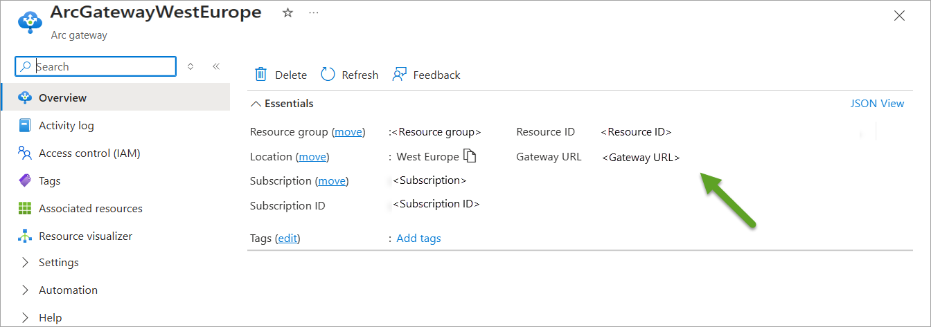Click the Refresh circular arrow icon
931x327 pixels.
[328, 75]
